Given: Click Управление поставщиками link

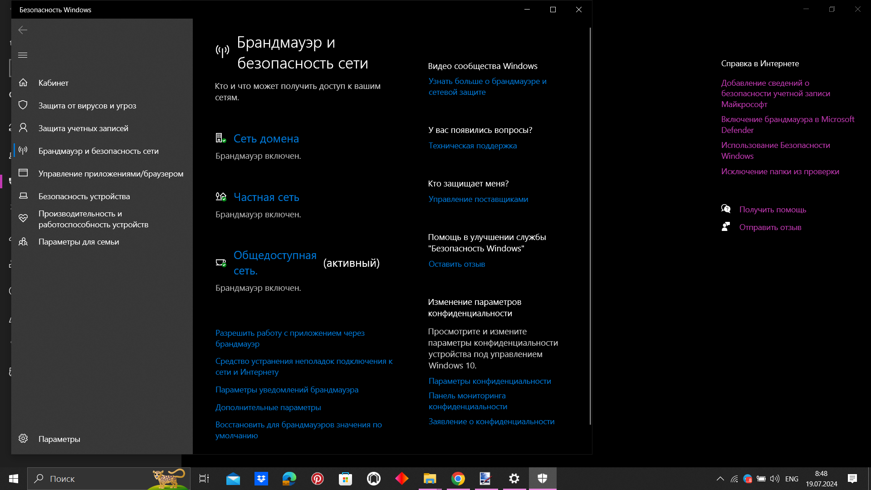Looking at the screenshot, I should click(478, 199).
